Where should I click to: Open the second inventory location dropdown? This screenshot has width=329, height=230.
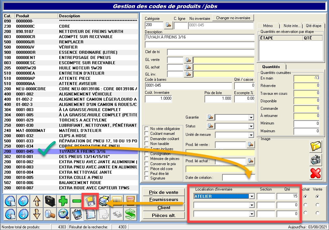252,205
